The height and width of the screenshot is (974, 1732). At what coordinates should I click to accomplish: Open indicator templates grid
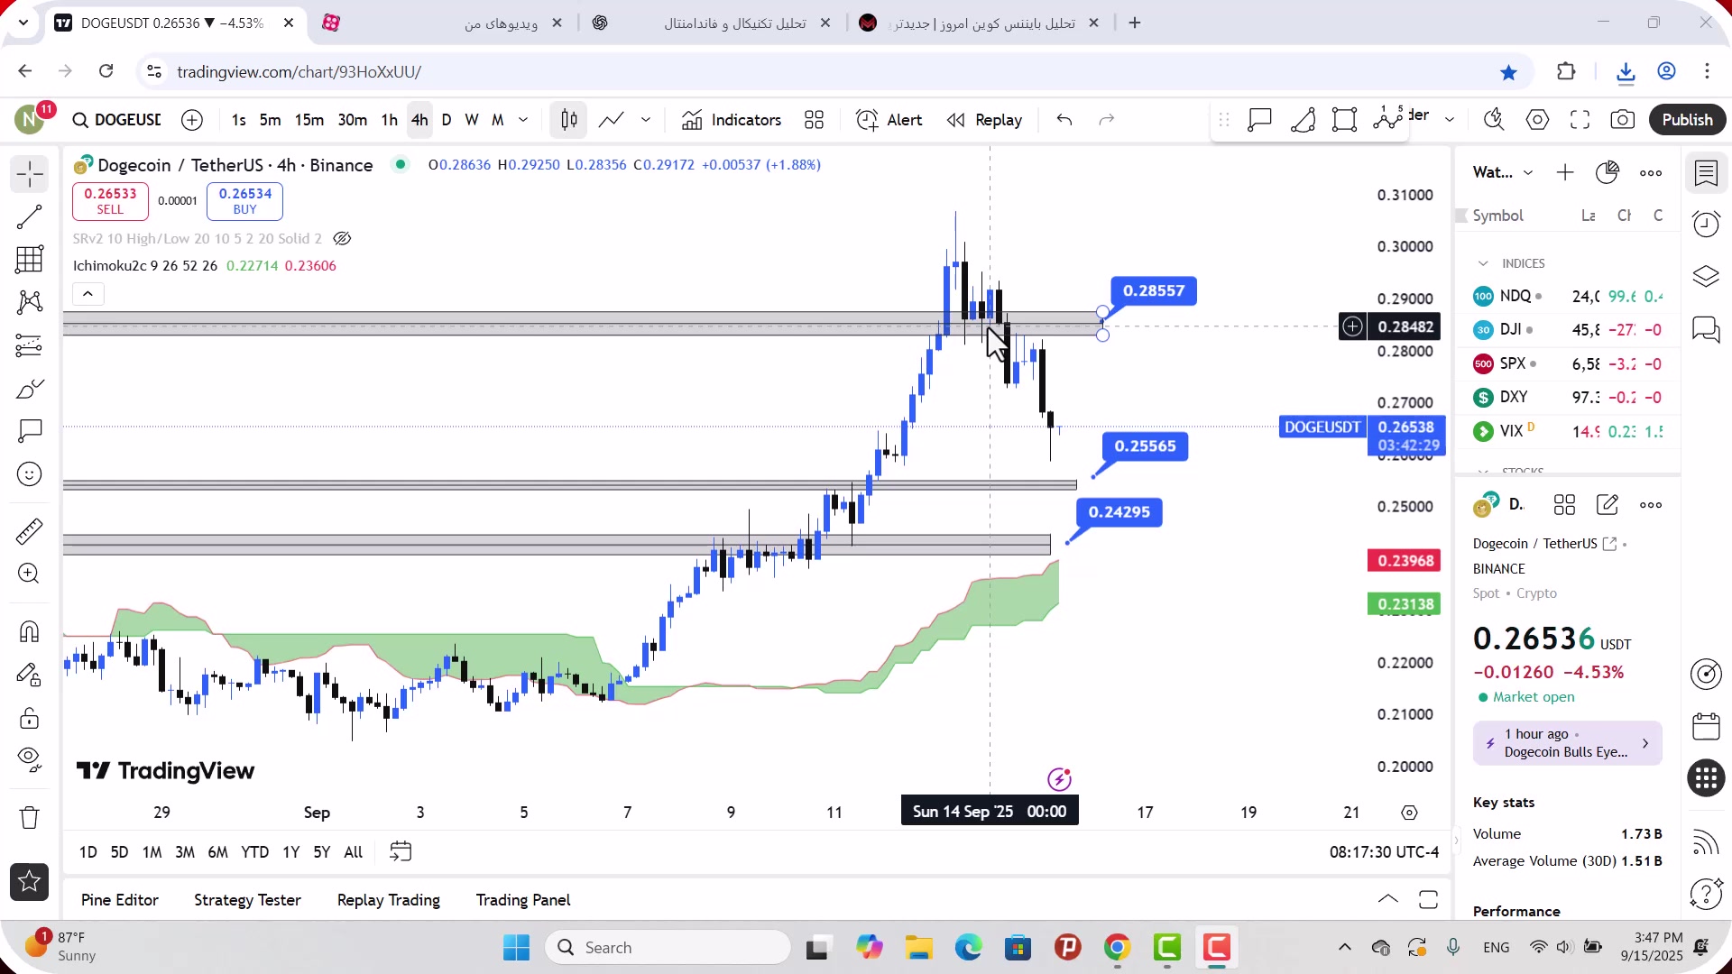[x=815, y=120]
